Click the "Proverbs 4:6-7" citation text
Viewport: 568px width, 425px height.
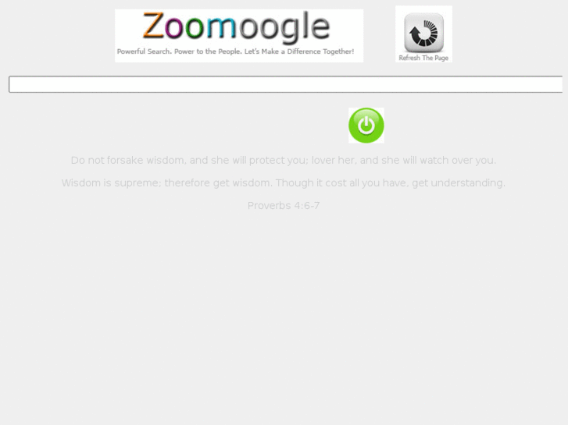click(x=284, y=205)
